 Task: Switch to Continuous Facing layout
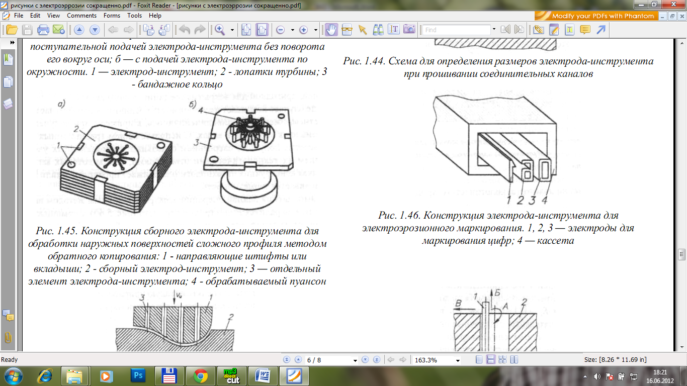(502, 360)
